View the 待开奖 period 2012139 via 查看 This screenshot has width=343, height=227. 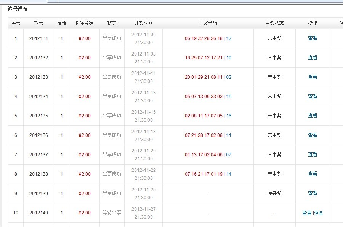313,194
